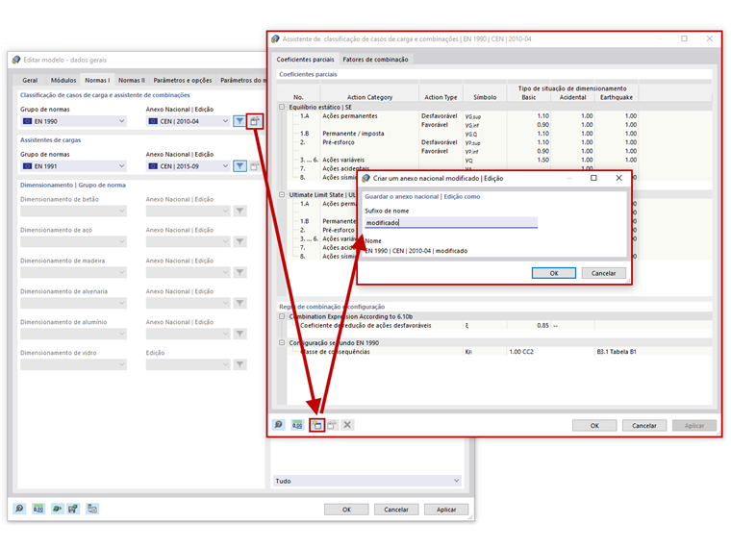
Task: Click the Sufixo de nome input field
Action: tap(451, 223)
